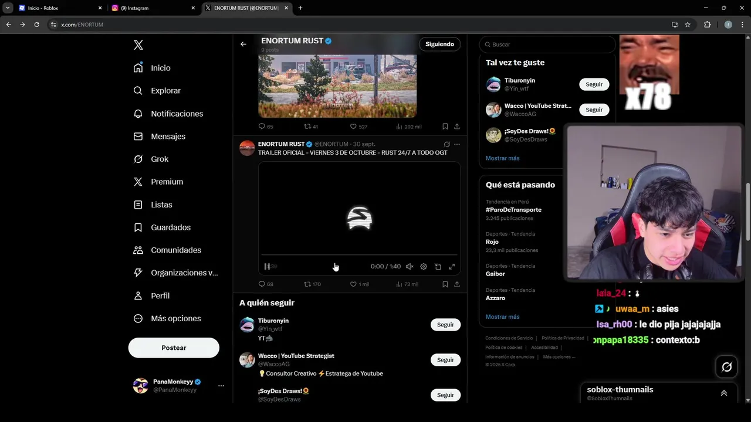Click the video progress bar
751x422 pixels.
pyautogui.click(x=359, y=255)
